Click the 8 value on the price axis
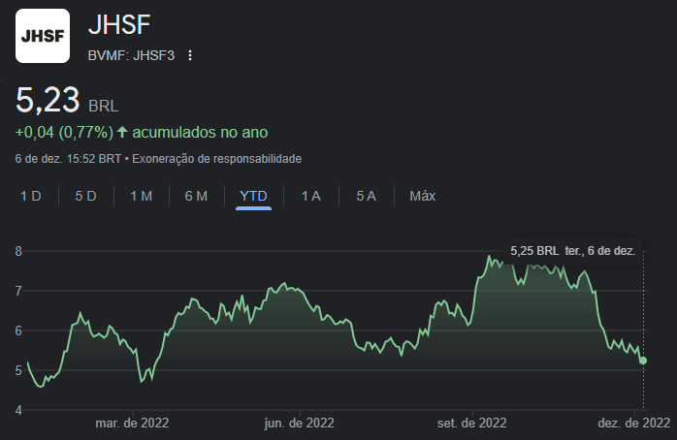The width and height of the screenshot is (677, 440). [18, 251]
